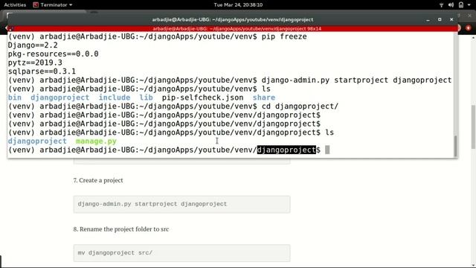Click the red circular browser extension icon
Viewport: 476px width, 268px height.
click(x=469, y=28)
